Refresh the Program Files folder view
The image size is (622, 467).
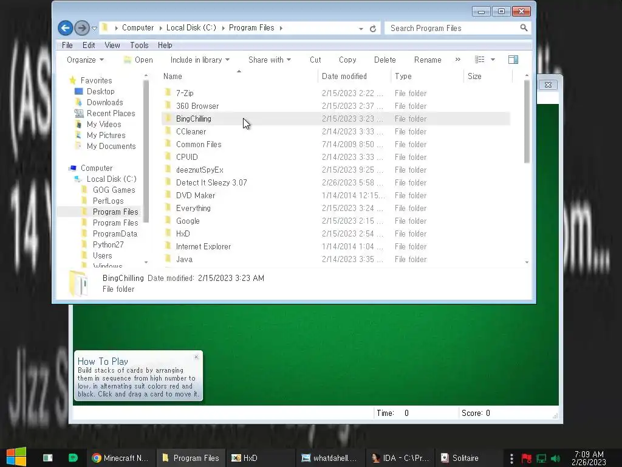click(x=373, y=29)
